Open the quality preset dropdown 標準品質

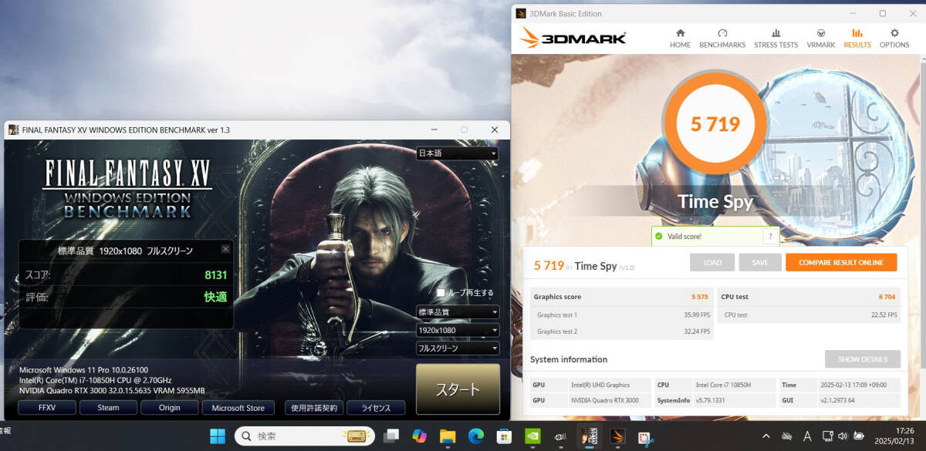coord(458,312)
